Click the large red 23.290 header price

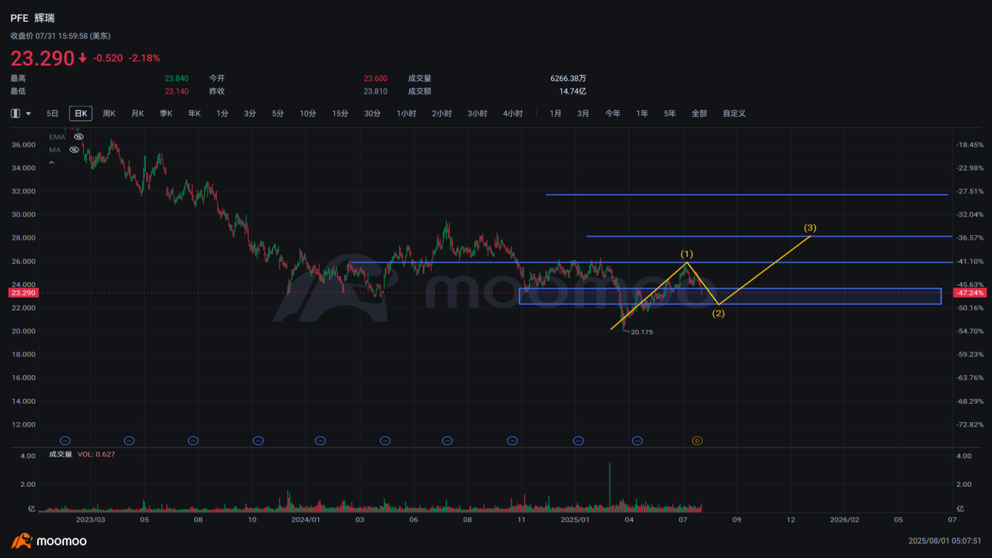point(42,58)
